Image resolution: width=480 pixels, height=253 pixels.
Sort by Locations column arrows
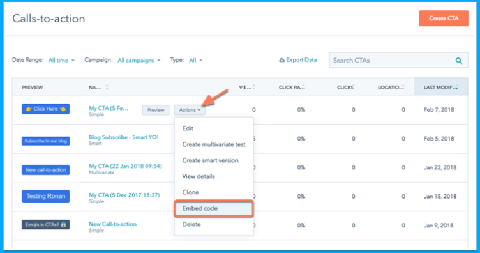tap(403, 88)
